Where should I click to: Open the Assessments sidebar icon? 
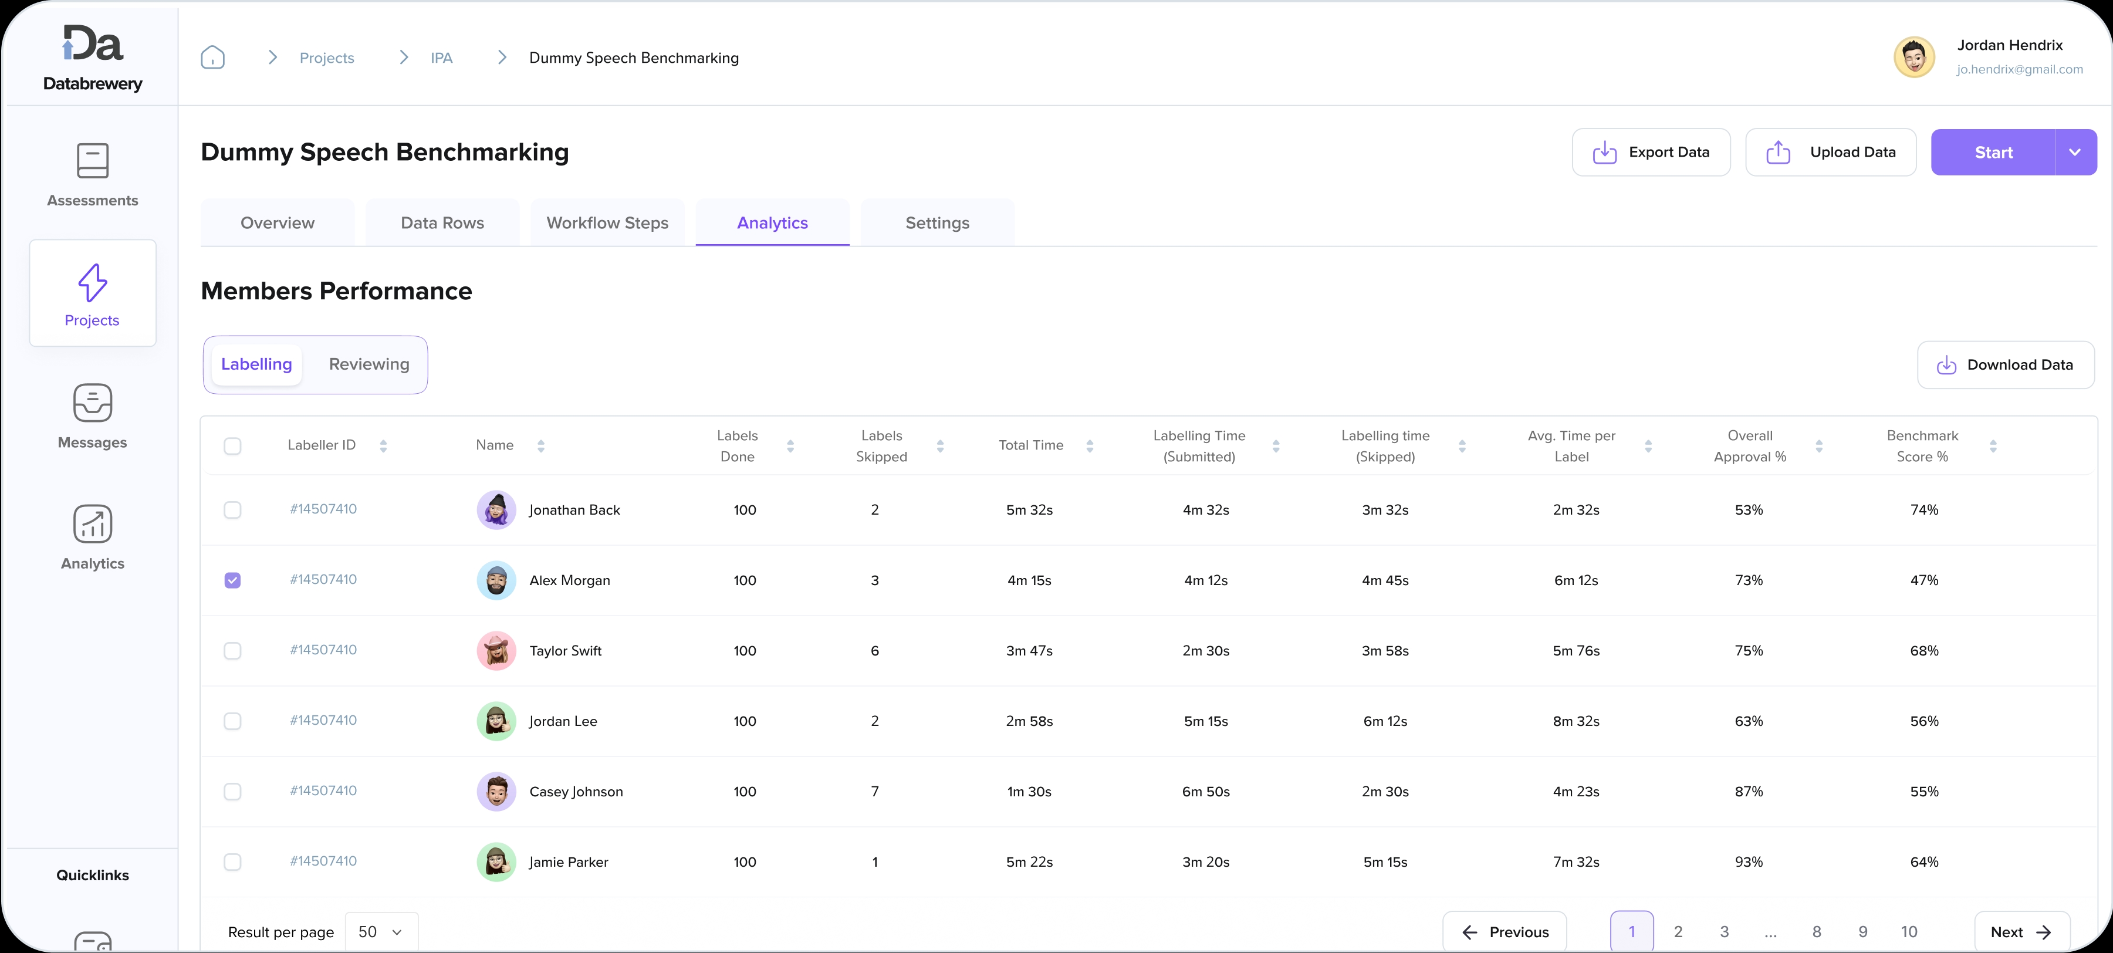[x=93, y=161]
